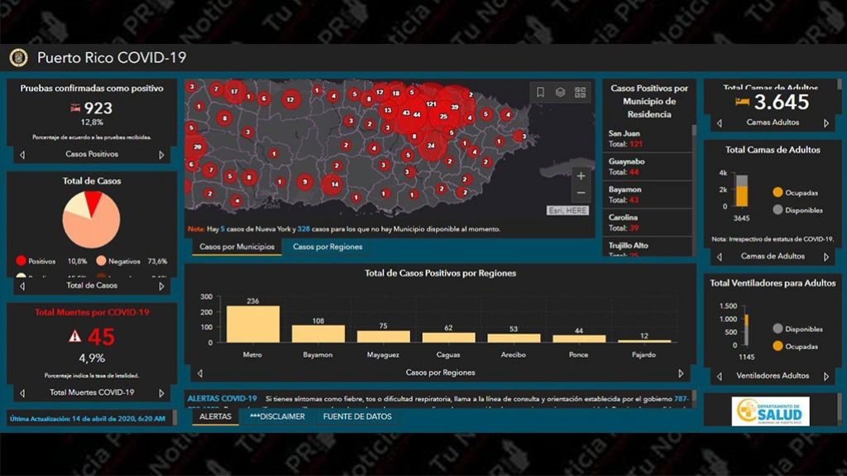This screenshot has width=847, height=476.
Task: Click the Puerto Rico seal in header
Action: click(18, 58)
